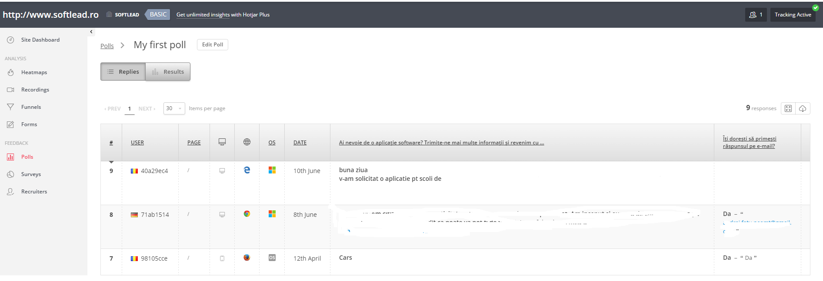Collapse the left sidebar with arrow

(91, 32)
